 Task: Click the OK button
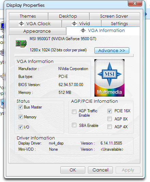[x=73, y=170]
